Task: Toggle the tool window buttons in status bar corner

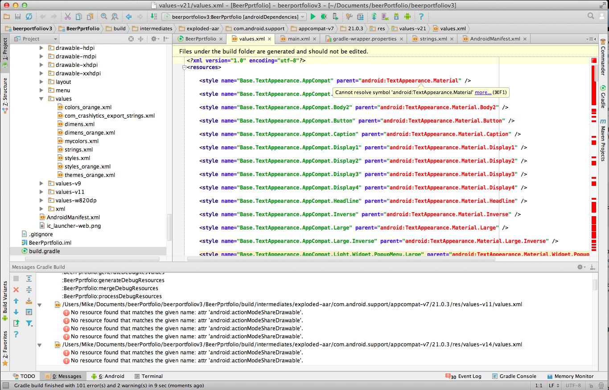Action: (x=6, y=386)
